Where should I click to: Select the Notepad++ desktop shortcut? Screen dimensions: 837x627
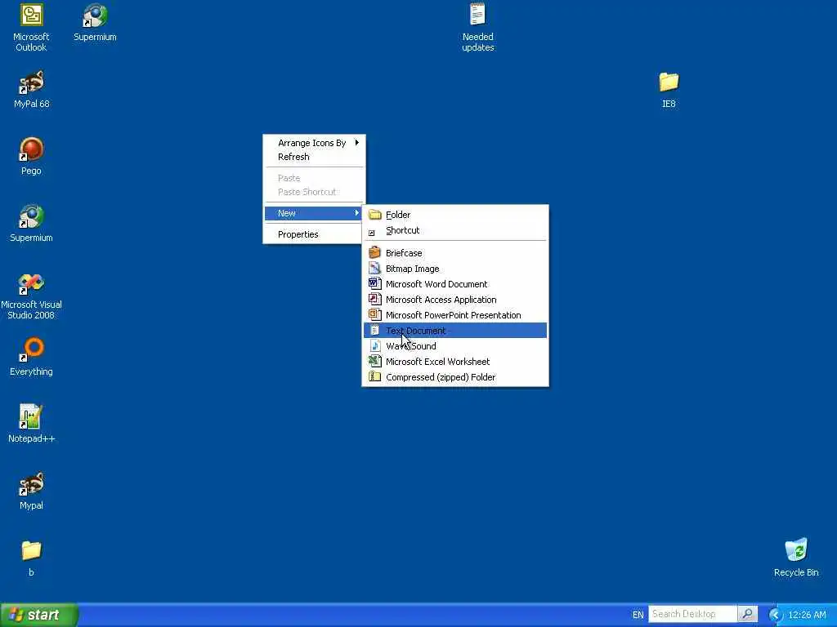(32, 425)
